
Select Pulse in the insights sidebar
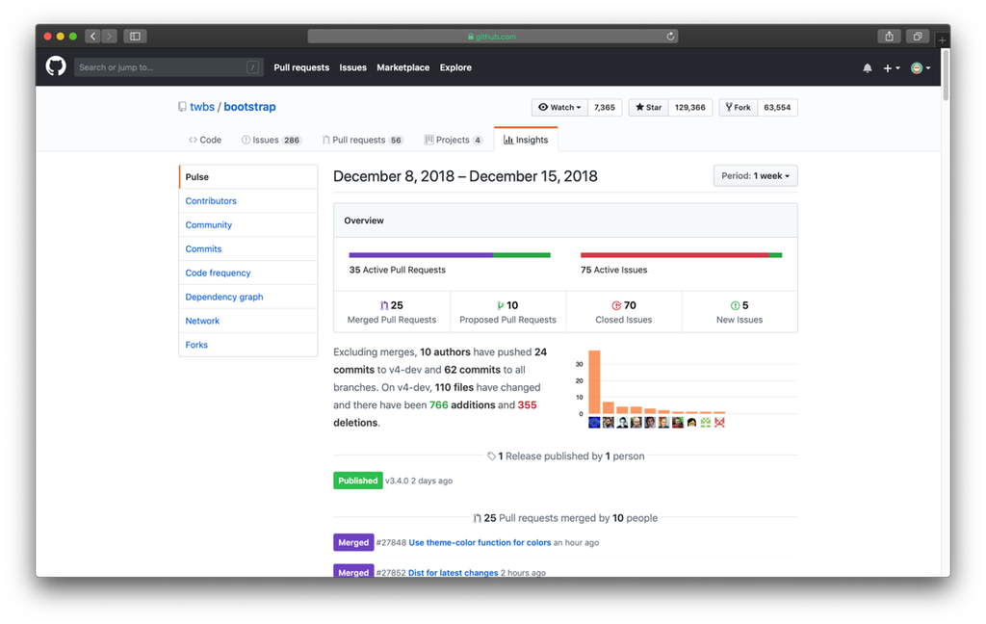(x=248, y=177)
